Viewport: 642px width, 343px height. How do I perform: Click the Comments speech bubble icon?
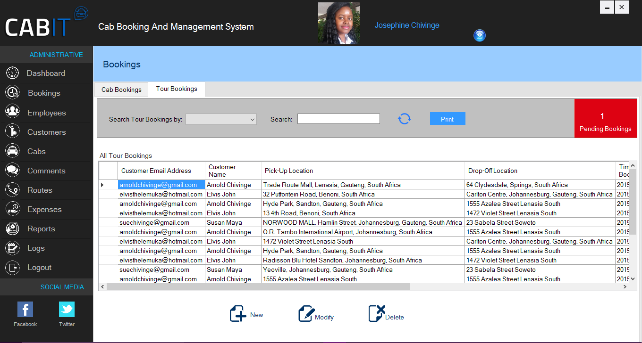12,170
